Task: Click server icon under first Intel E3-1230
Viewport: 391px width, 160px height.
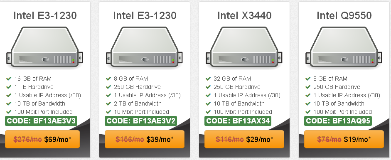Action: pos(44,47)
